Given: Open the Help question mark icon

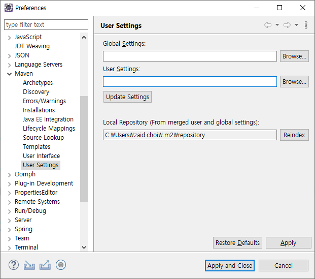Looking at the screenshot, I should point(14,265).
